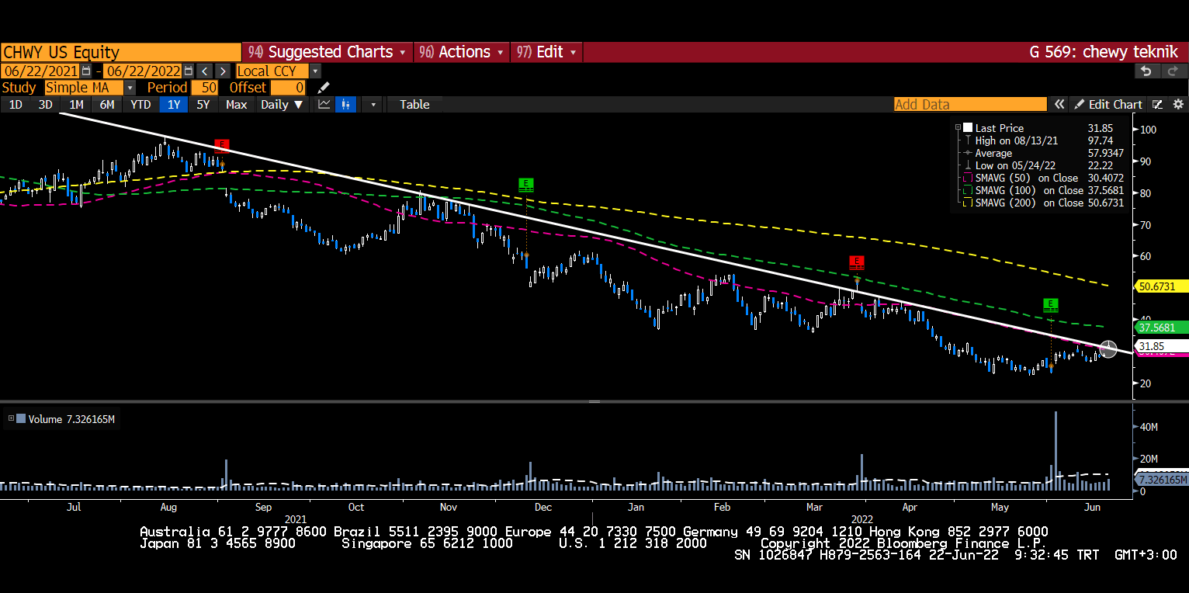The height and width of the screenshot is (593, 1189).
Task: Select the 3D time range tab
Action: [x=46, y=105]
